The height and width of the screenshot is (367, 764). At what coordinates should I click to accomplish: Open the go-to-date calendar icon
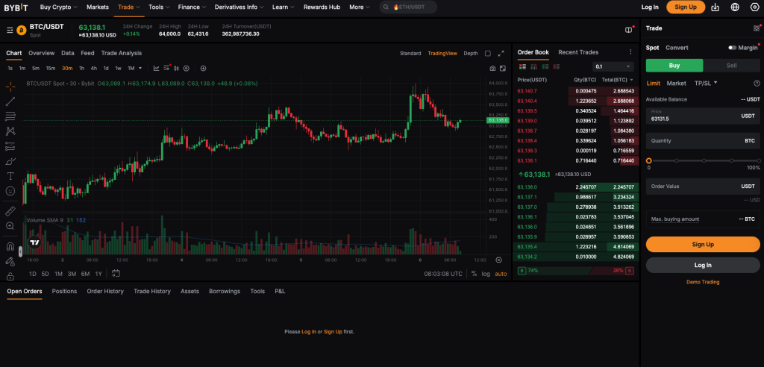tap(116, 274)
